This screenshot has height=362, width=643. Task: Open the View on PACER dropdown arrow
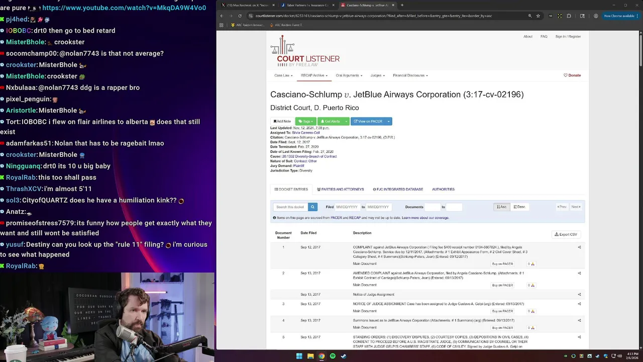tap(388, 121)
